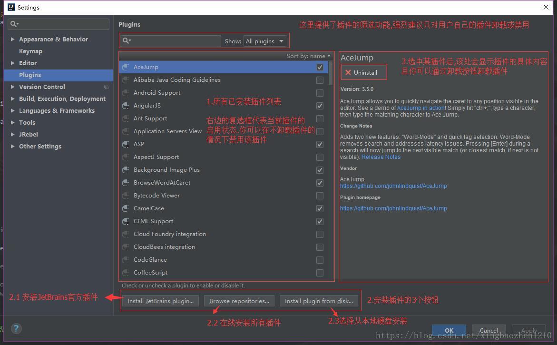
Task: Open the Plugin homepage GitHub link
Action: [x=393, y=208]
